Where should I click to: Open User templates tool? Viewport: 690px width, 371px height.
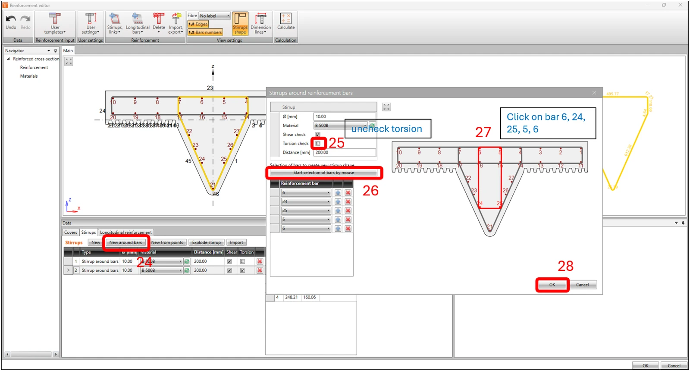coord(55,24)
